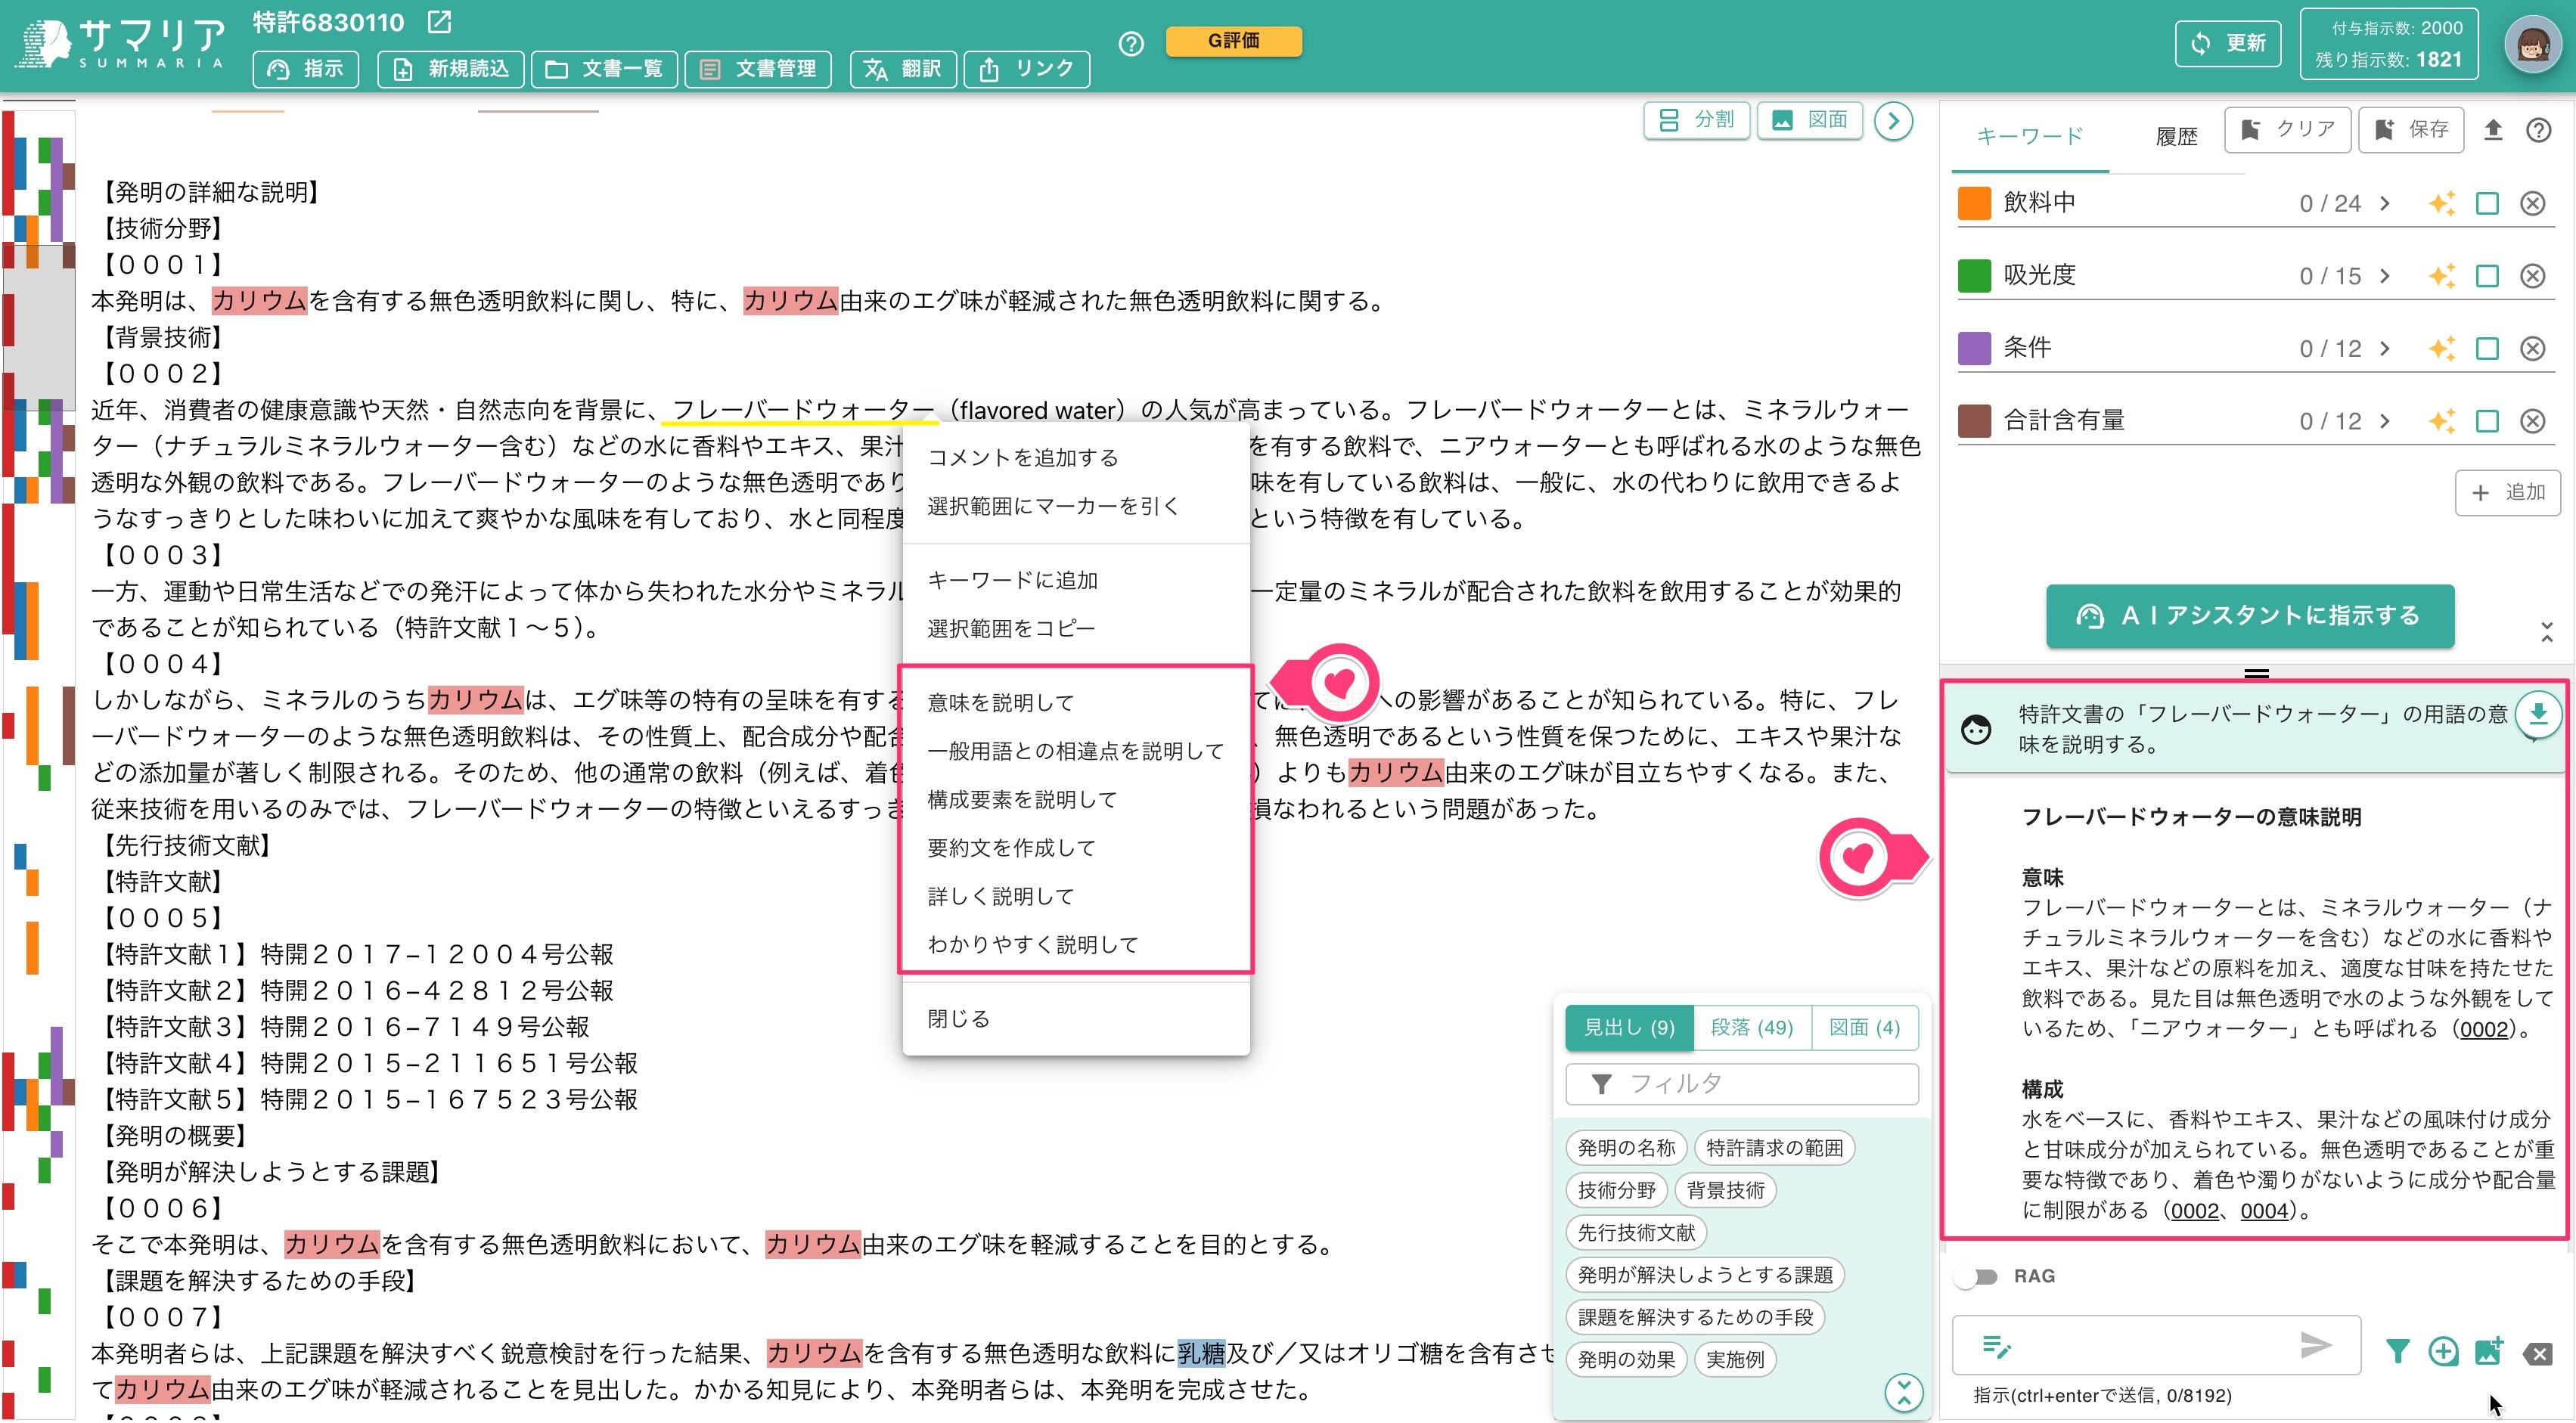Screen dimensions: 2576x1423
Task: Click the orange 飲料中 color swatch
Action: (x=1973, y=204)
